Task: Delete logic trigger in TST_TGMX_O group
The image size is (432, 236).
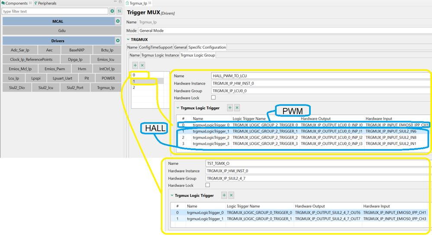Action: pyautogui.click(x=231, y=195)
